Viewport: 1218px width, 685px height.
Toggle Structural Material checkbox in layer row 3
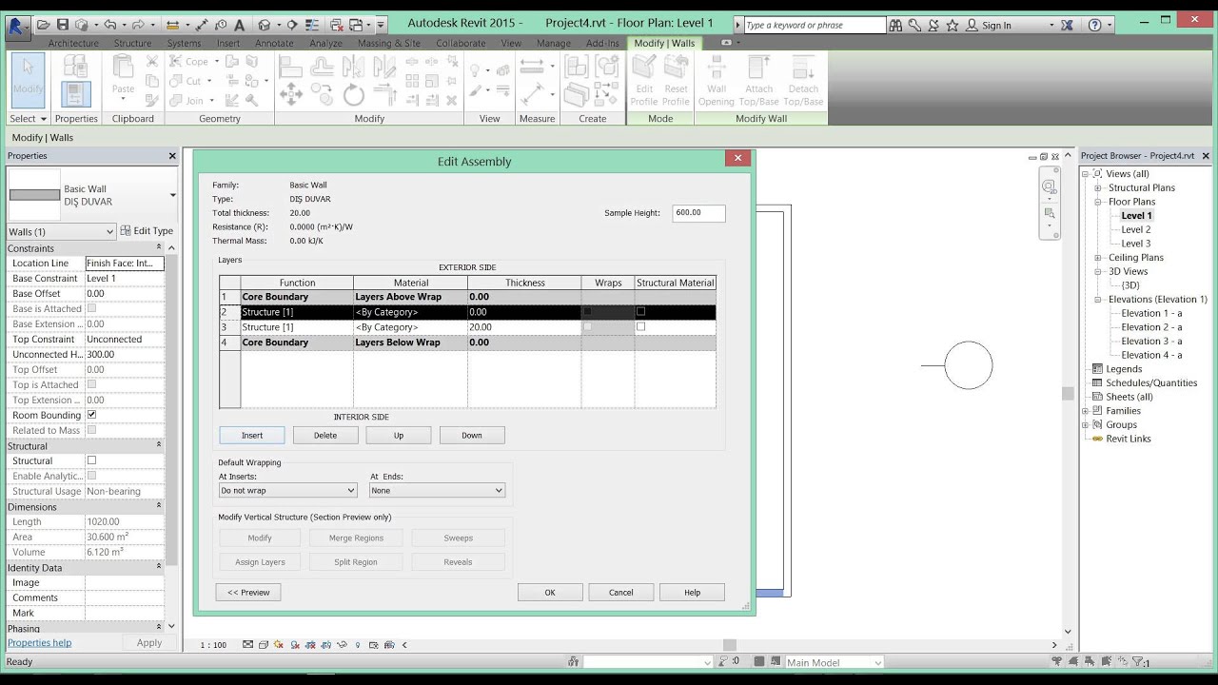tap(640, 326)
